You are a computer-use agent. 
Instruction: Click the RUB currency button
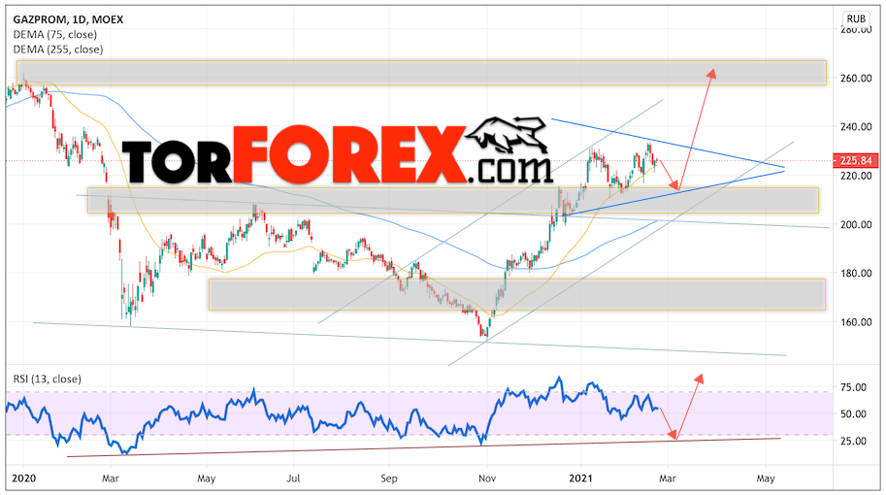pos(856,18)
